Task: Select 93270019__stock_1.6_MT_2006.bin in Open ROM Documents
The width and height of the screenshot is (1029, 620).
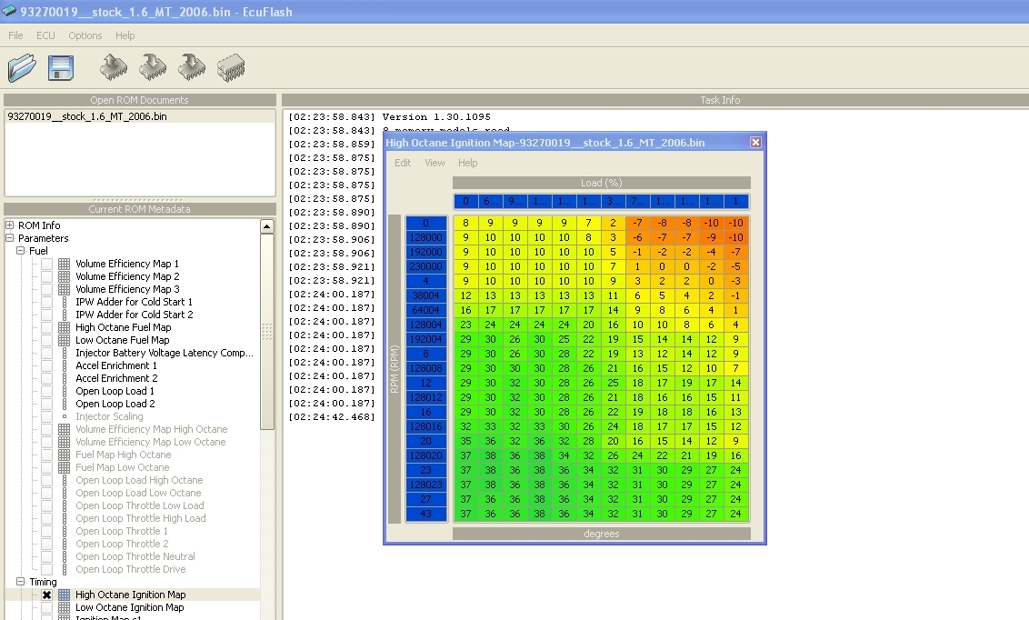Action: click(x=87, y=116)
